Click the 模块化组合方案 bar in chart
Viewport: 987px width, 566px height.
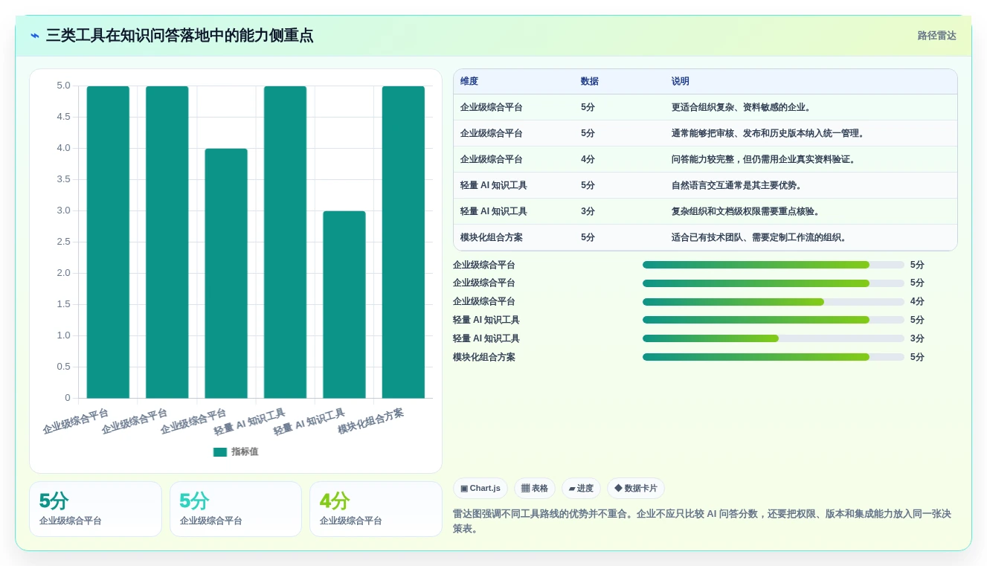pos(403,242)
